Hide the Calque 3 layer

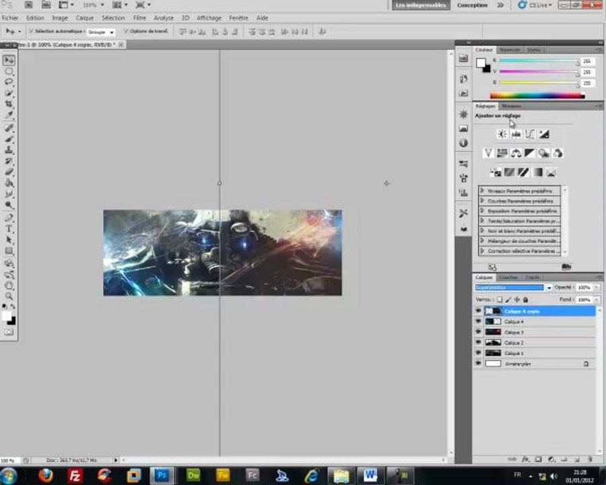(x=479, y=332)
